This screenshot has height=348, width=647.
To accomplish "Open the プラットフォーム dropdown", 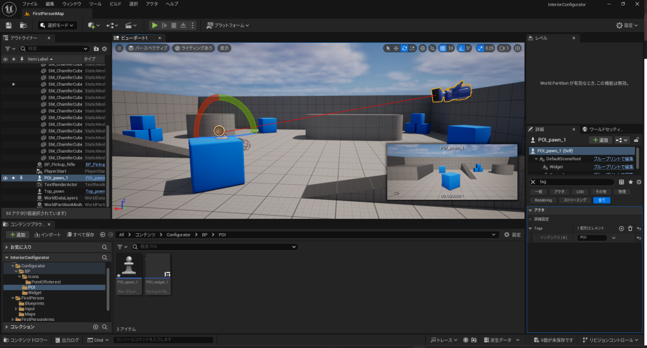I will (228, 25).
